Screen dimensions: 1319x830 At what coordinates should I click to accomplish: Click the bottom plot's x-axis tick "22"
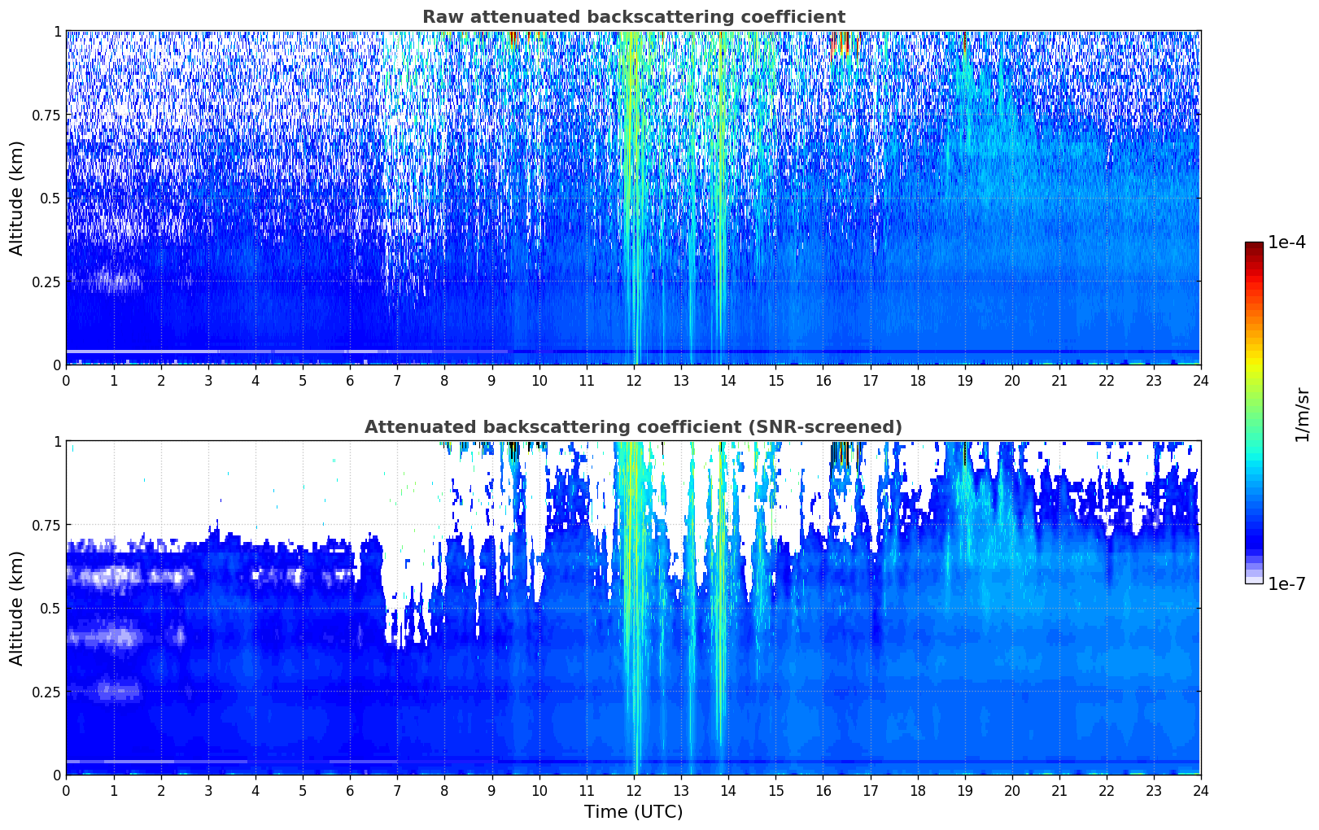(x=1107, y=790)
